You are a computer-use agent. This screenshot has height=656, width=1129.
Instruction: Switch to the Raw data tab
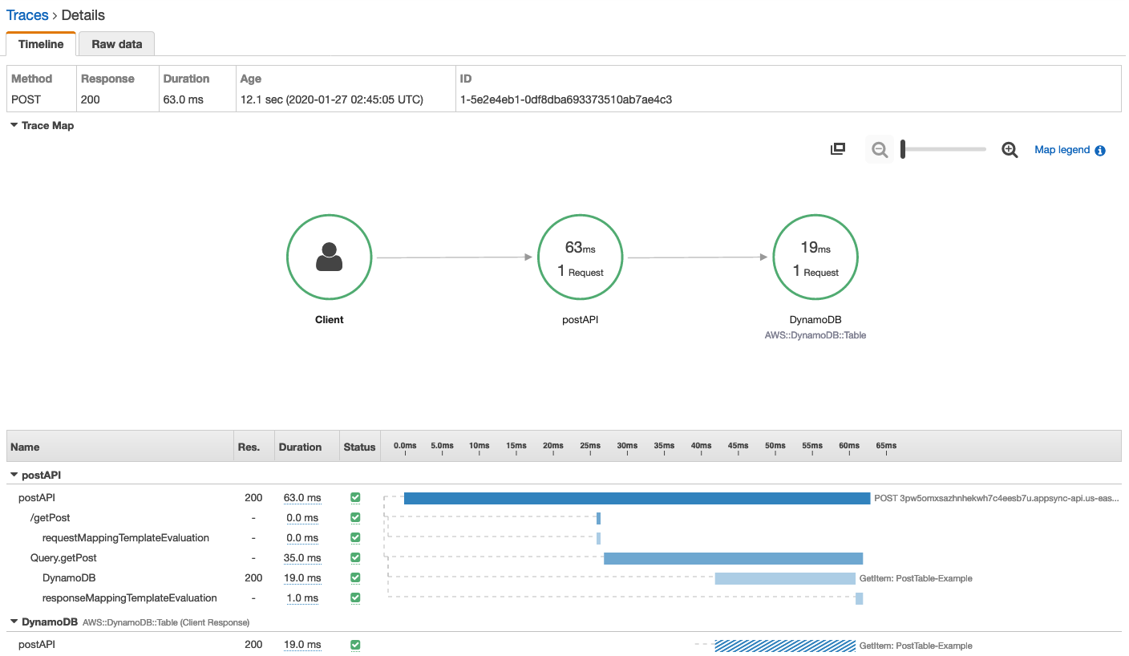pyautogui.click(x=116, y=44)
